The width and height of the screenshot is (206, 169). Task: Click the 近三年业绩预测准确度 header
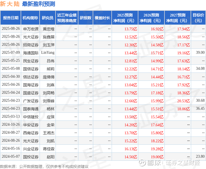(67, 18)
